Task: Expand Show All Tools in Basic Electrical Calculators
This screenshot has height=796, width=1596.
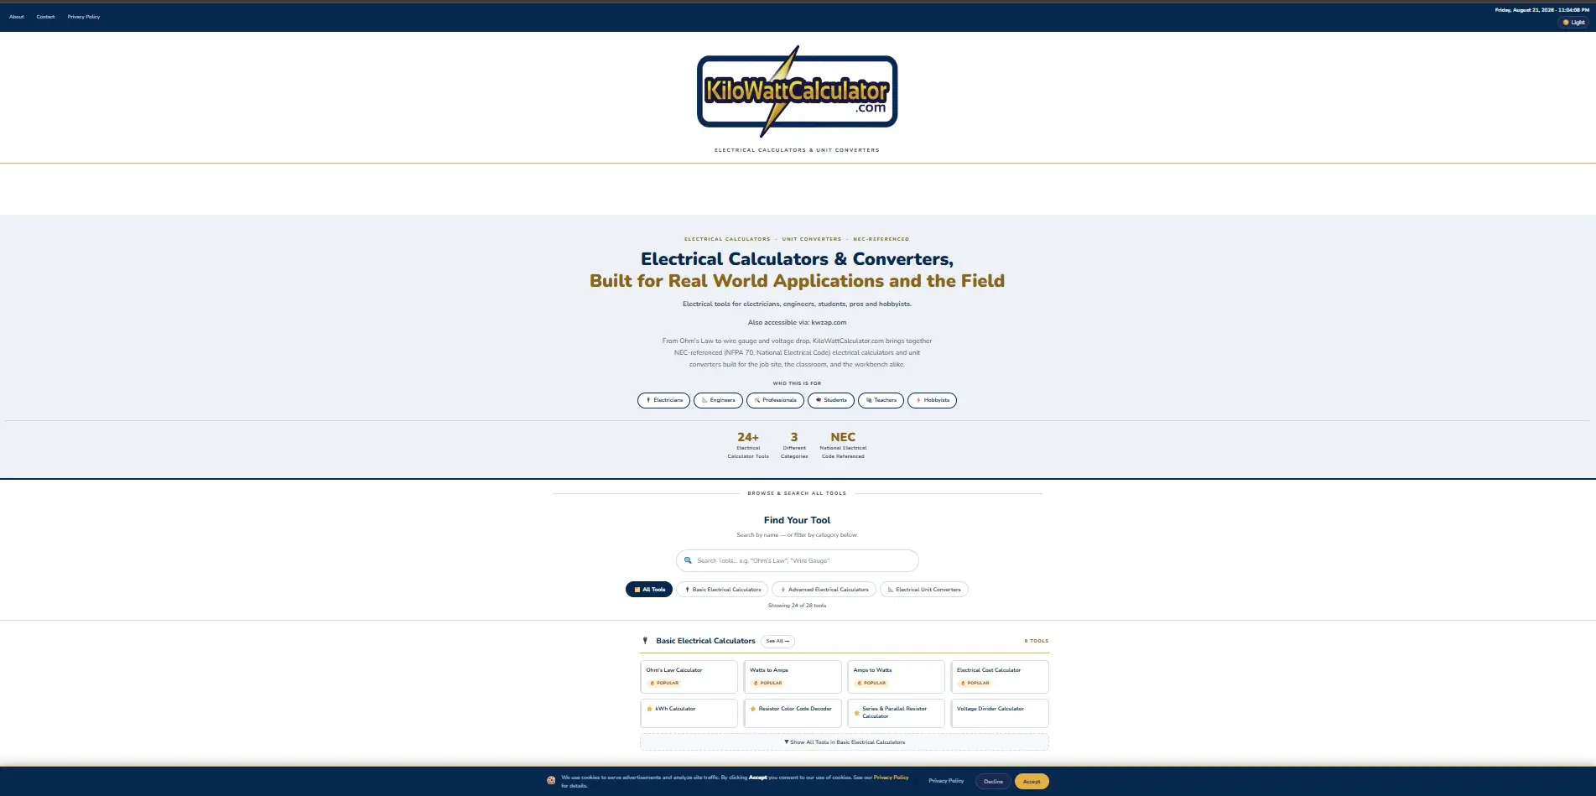Action: coord(845,742)
